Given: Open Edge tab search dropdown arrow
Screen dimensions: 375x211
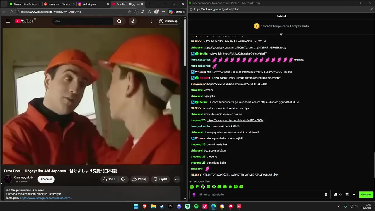Looking at the screenshot, I should [x=4, y=4].
